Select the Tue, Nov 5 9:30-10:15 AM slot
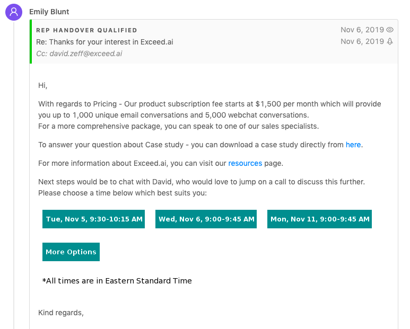This screenshot has width=410, height=329. point(94,219)
